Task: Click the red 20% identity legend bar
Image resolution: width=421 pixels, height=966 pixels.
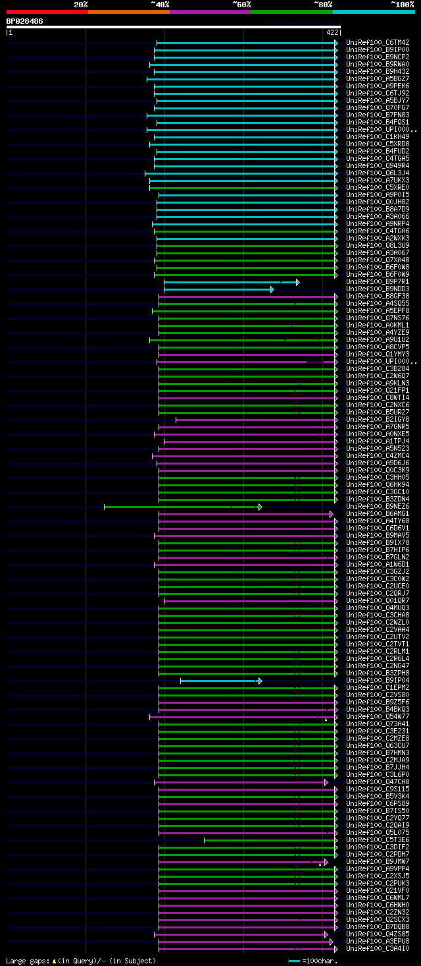Action: (x=47, y=12)
